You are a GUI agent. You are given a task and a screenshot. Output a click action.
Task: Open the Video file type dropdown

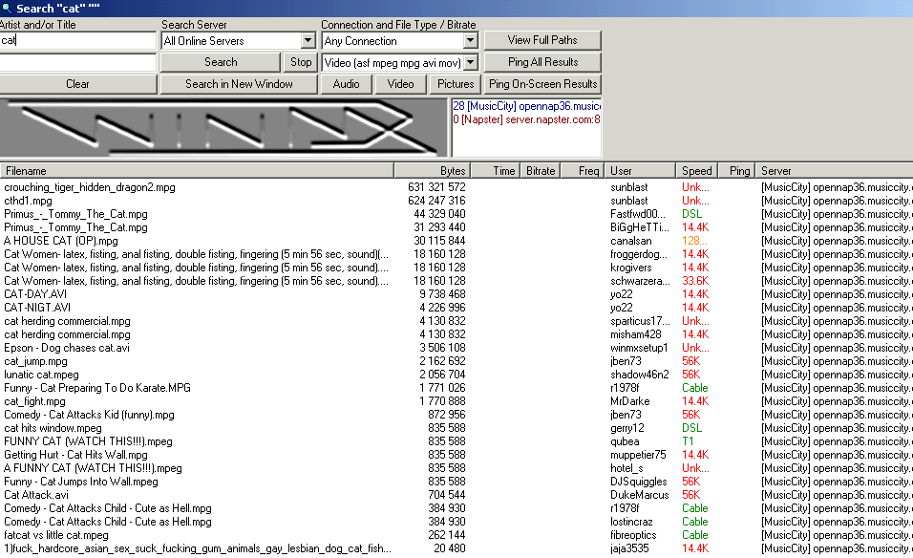[470, 62]
